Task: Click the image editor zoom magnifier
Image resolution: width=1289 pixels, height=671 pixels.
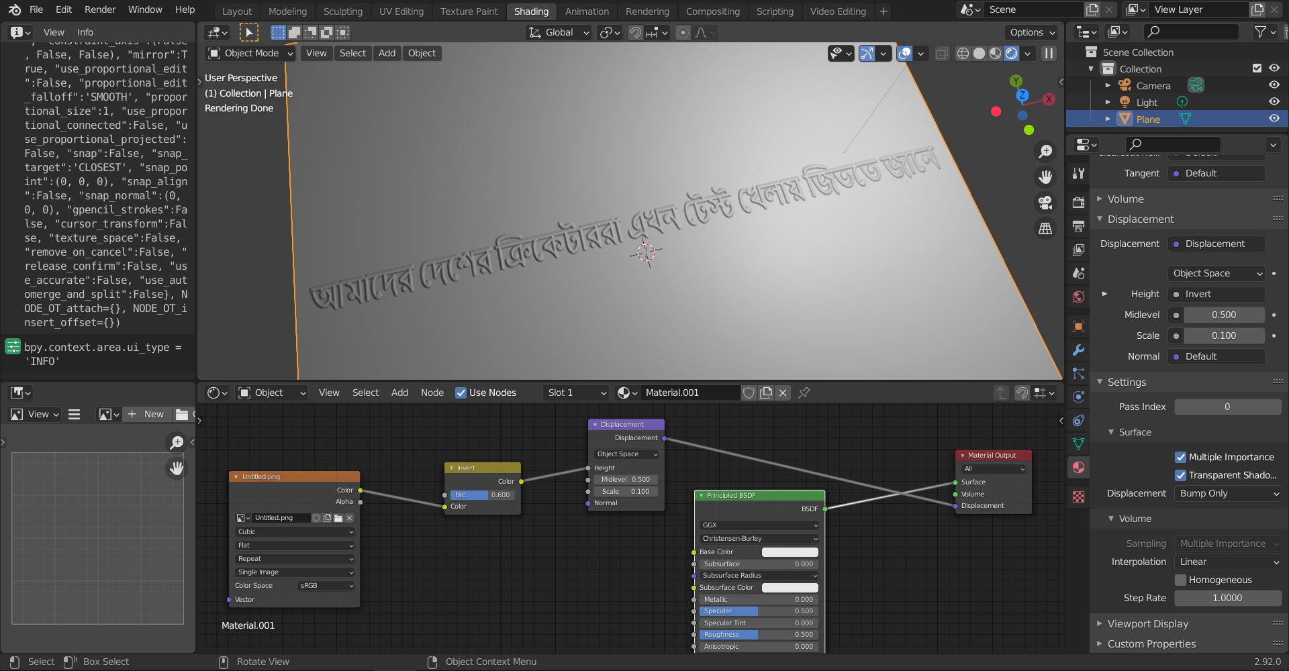Action: click(177, 442)
